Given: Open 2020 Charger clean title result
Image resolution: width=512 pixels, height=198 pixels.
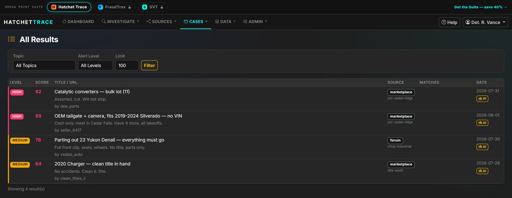Looking at the screenshot, I should click(x=92, y=164).
